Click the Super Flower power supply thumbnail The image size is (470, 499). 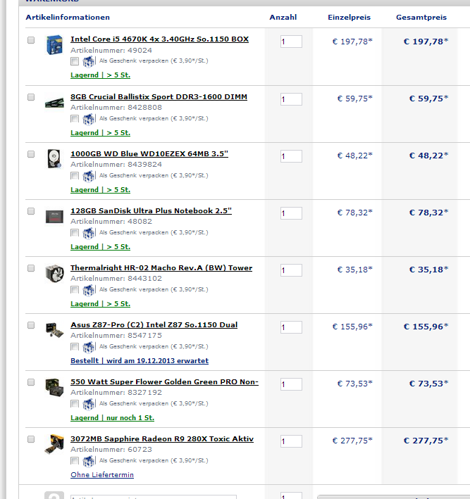coord(54,387)
